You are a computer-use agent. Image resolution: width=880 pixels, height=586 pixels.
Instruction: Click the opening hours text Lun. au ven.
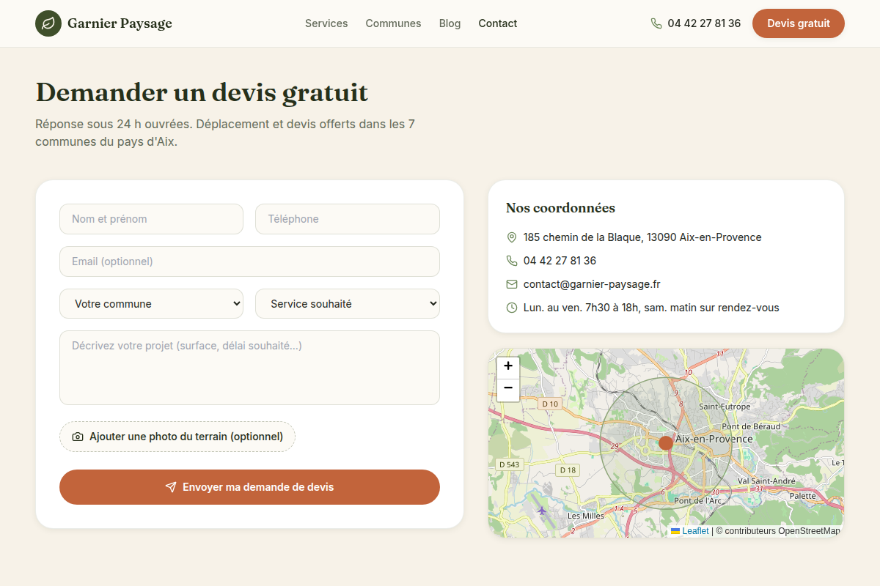[651, 308]
